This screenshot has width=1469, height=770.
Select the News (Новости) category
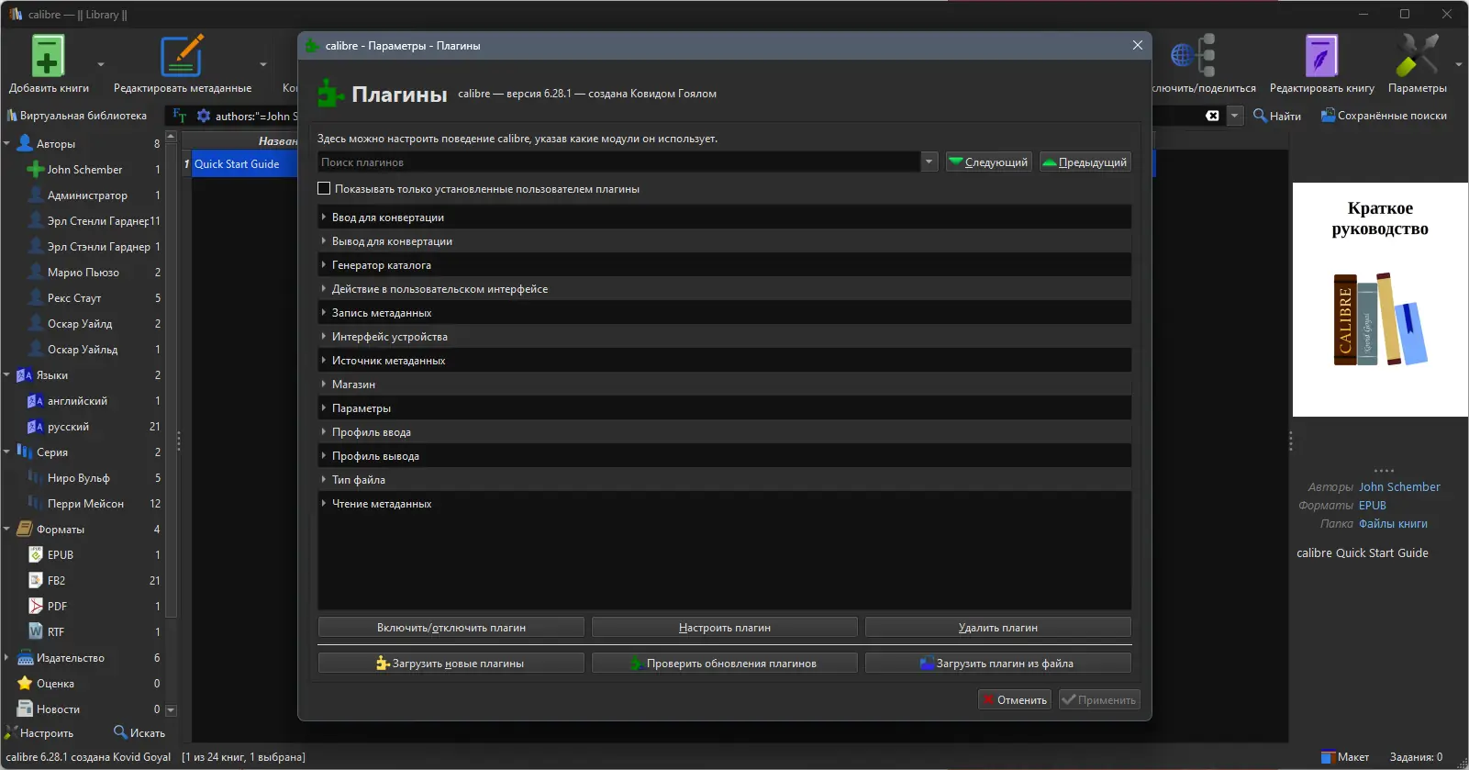(58, 709)
